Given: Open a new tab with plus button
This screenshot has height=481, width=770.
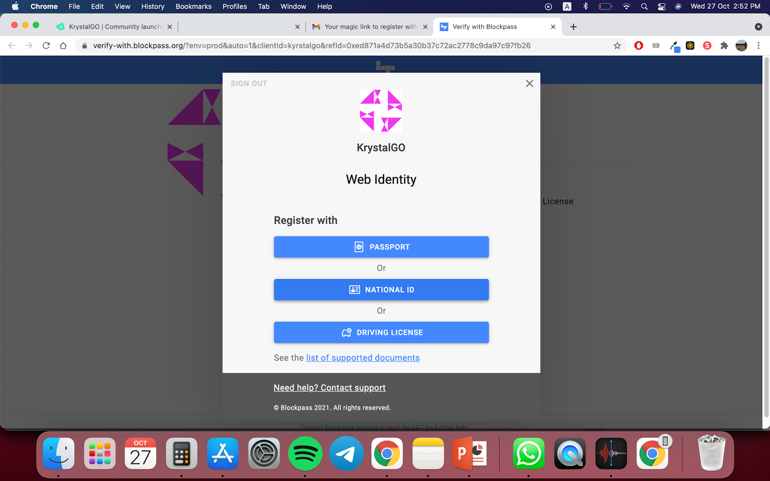Looking at the screenshot, I should [573, 27].
